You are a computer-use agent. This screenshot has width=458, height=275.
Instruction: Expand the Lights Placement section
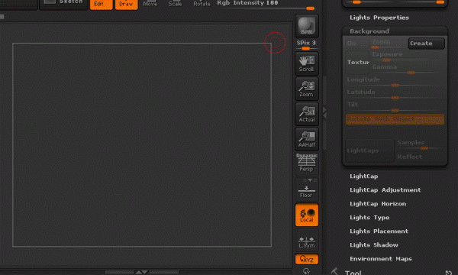click(379, 231)
